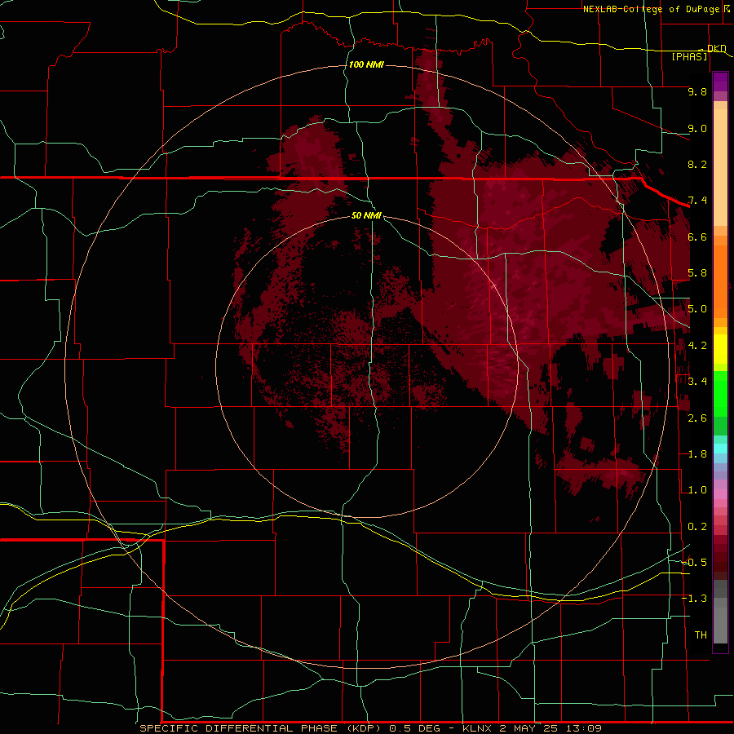The height and width of the screenshot is (734, 734).
Task: Click the 6.6 value on color scale
Action: pos(697,237)
